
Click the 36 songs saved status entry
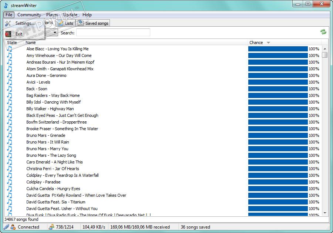click(x=195, y=227)
